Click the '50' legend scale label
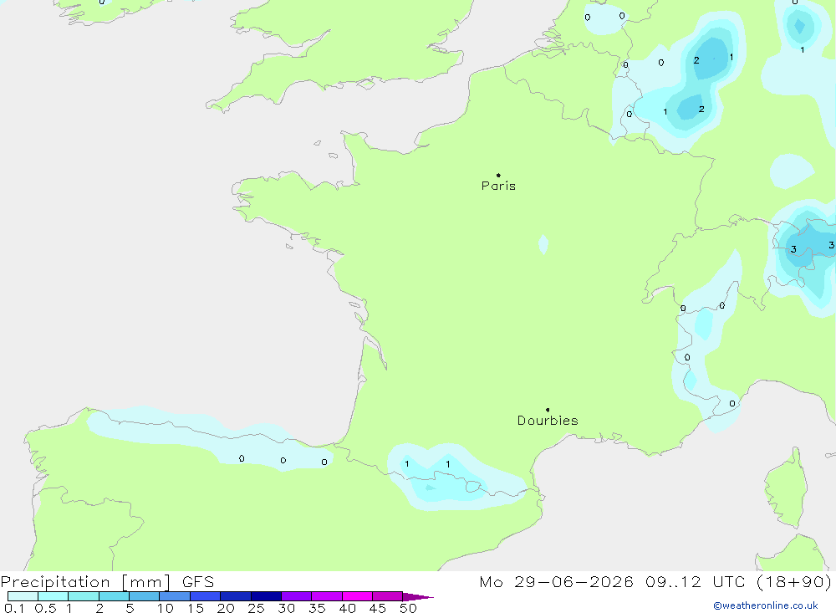 tap(408, 608)
